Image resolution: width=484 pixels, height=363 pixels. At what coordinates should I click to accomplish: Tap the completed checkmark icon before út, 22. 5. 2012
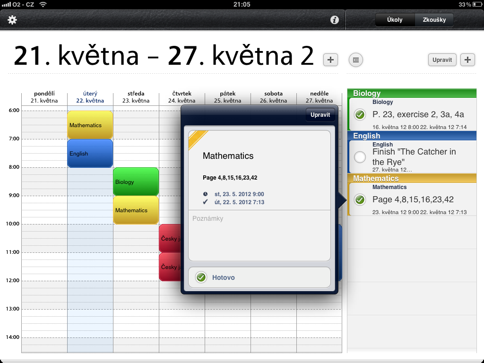pos(205,202)
